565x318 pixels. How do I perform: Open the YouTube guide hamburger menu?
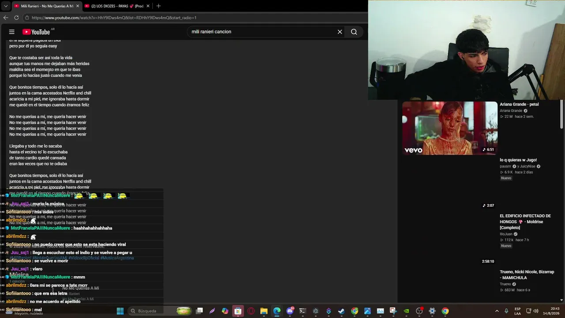tap(12, 32)
